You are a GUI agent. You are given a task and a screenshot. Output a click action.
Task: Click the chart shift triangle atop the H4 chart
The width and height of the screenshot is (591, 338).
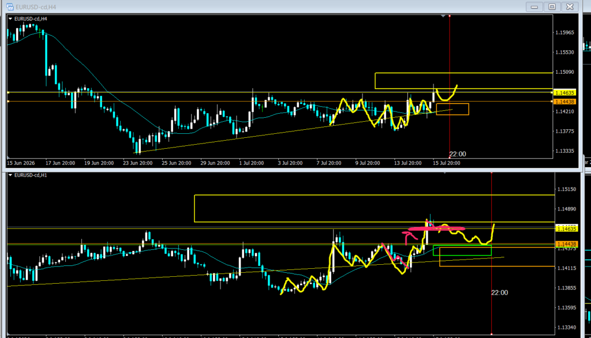[443, 16]
